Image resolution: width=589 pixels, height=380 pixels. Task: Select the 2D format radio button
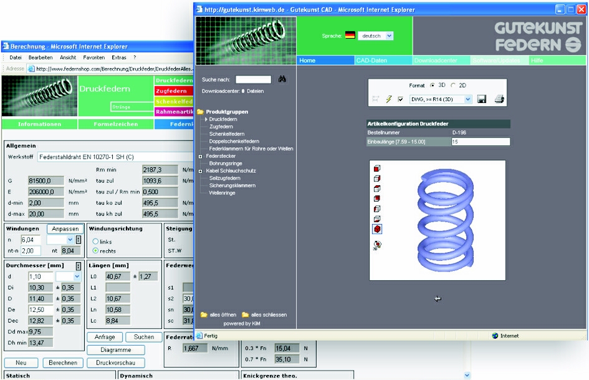[453, 85]
